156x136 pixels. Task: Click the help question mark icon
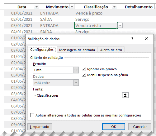pyautogui.click(x=132, y=39)
